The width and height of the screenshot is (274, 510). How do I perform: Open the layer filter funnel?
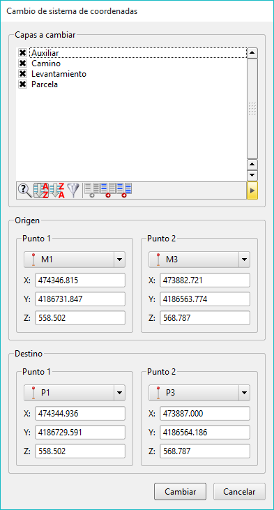tap(73, 190)
